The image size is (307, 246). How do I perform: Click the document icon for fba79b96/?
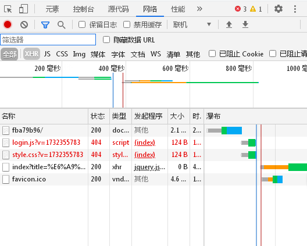(x=6, y=131)
